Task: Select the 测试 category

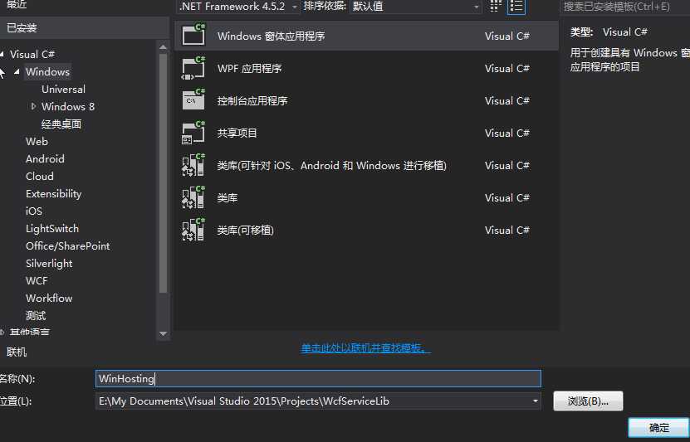Action: pyautogui.click(x=36, y=315)
